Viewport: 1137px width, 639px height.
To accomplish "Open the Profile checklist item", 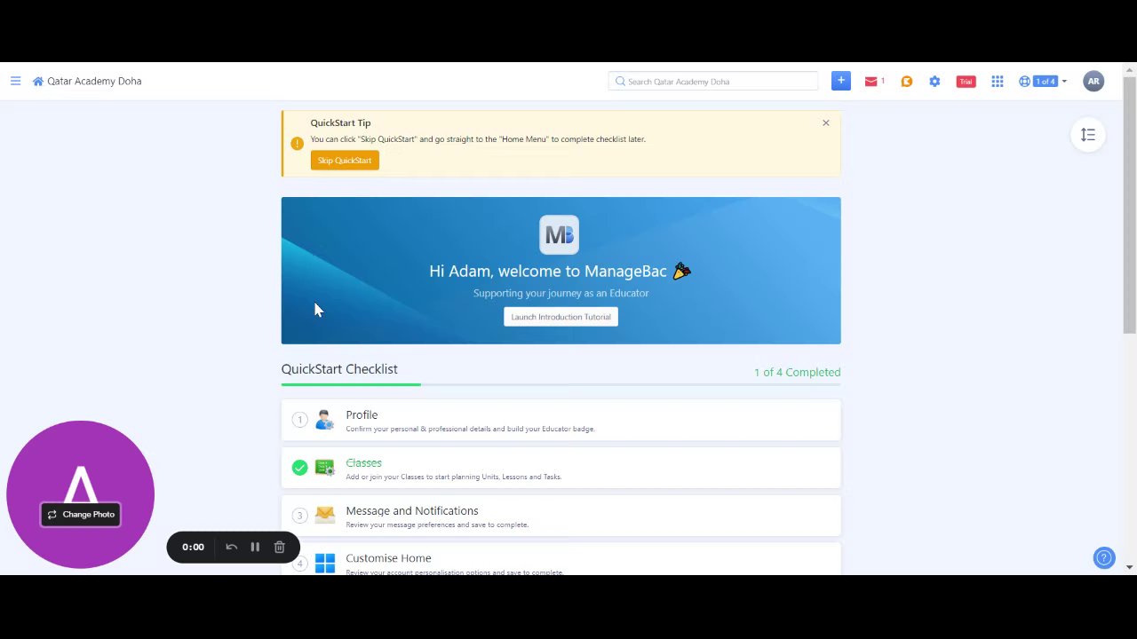I will 561,420.
